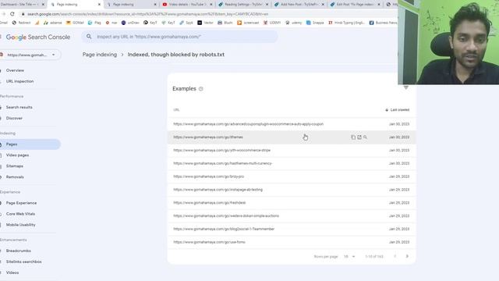Open Discover in the sidebar

(x=14, y=118)
